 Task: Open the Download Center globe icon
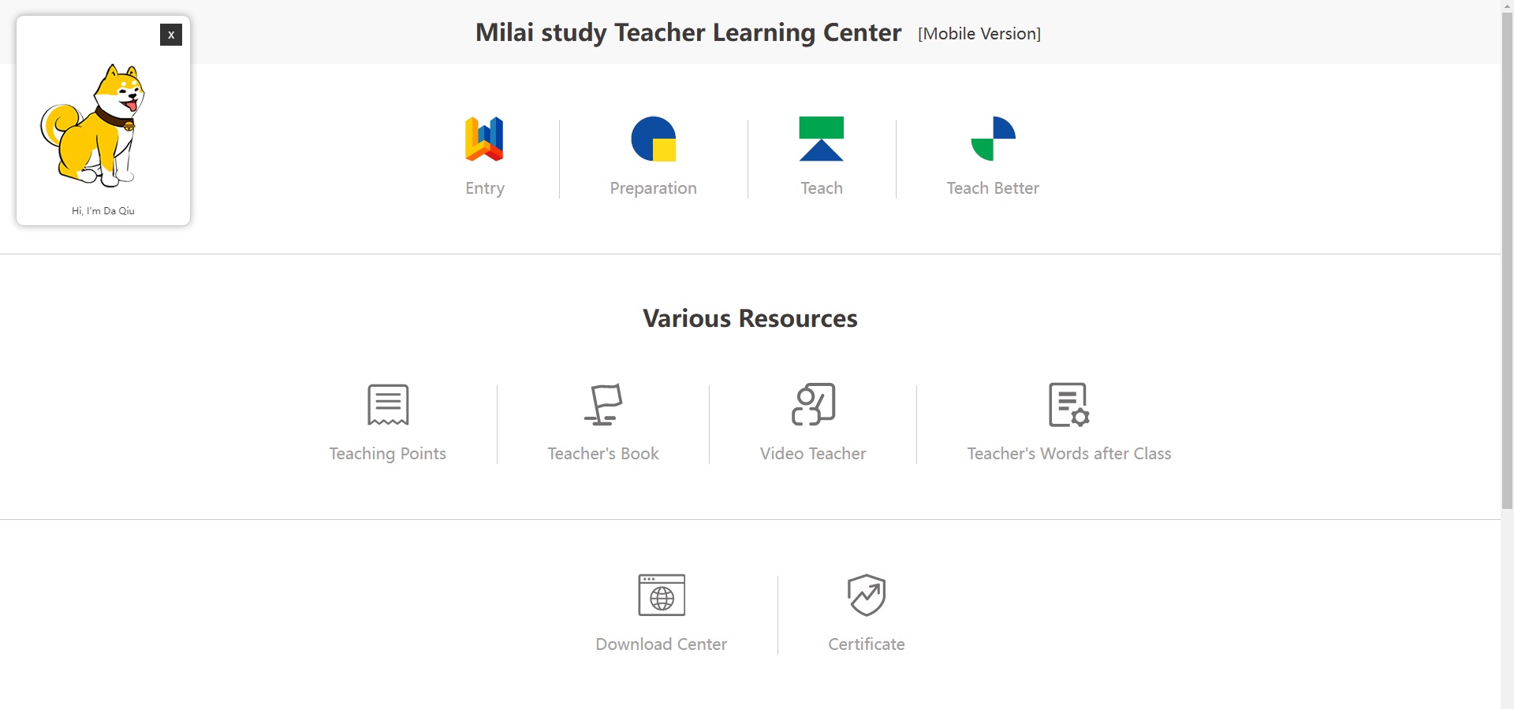click(x=662, y=596)
